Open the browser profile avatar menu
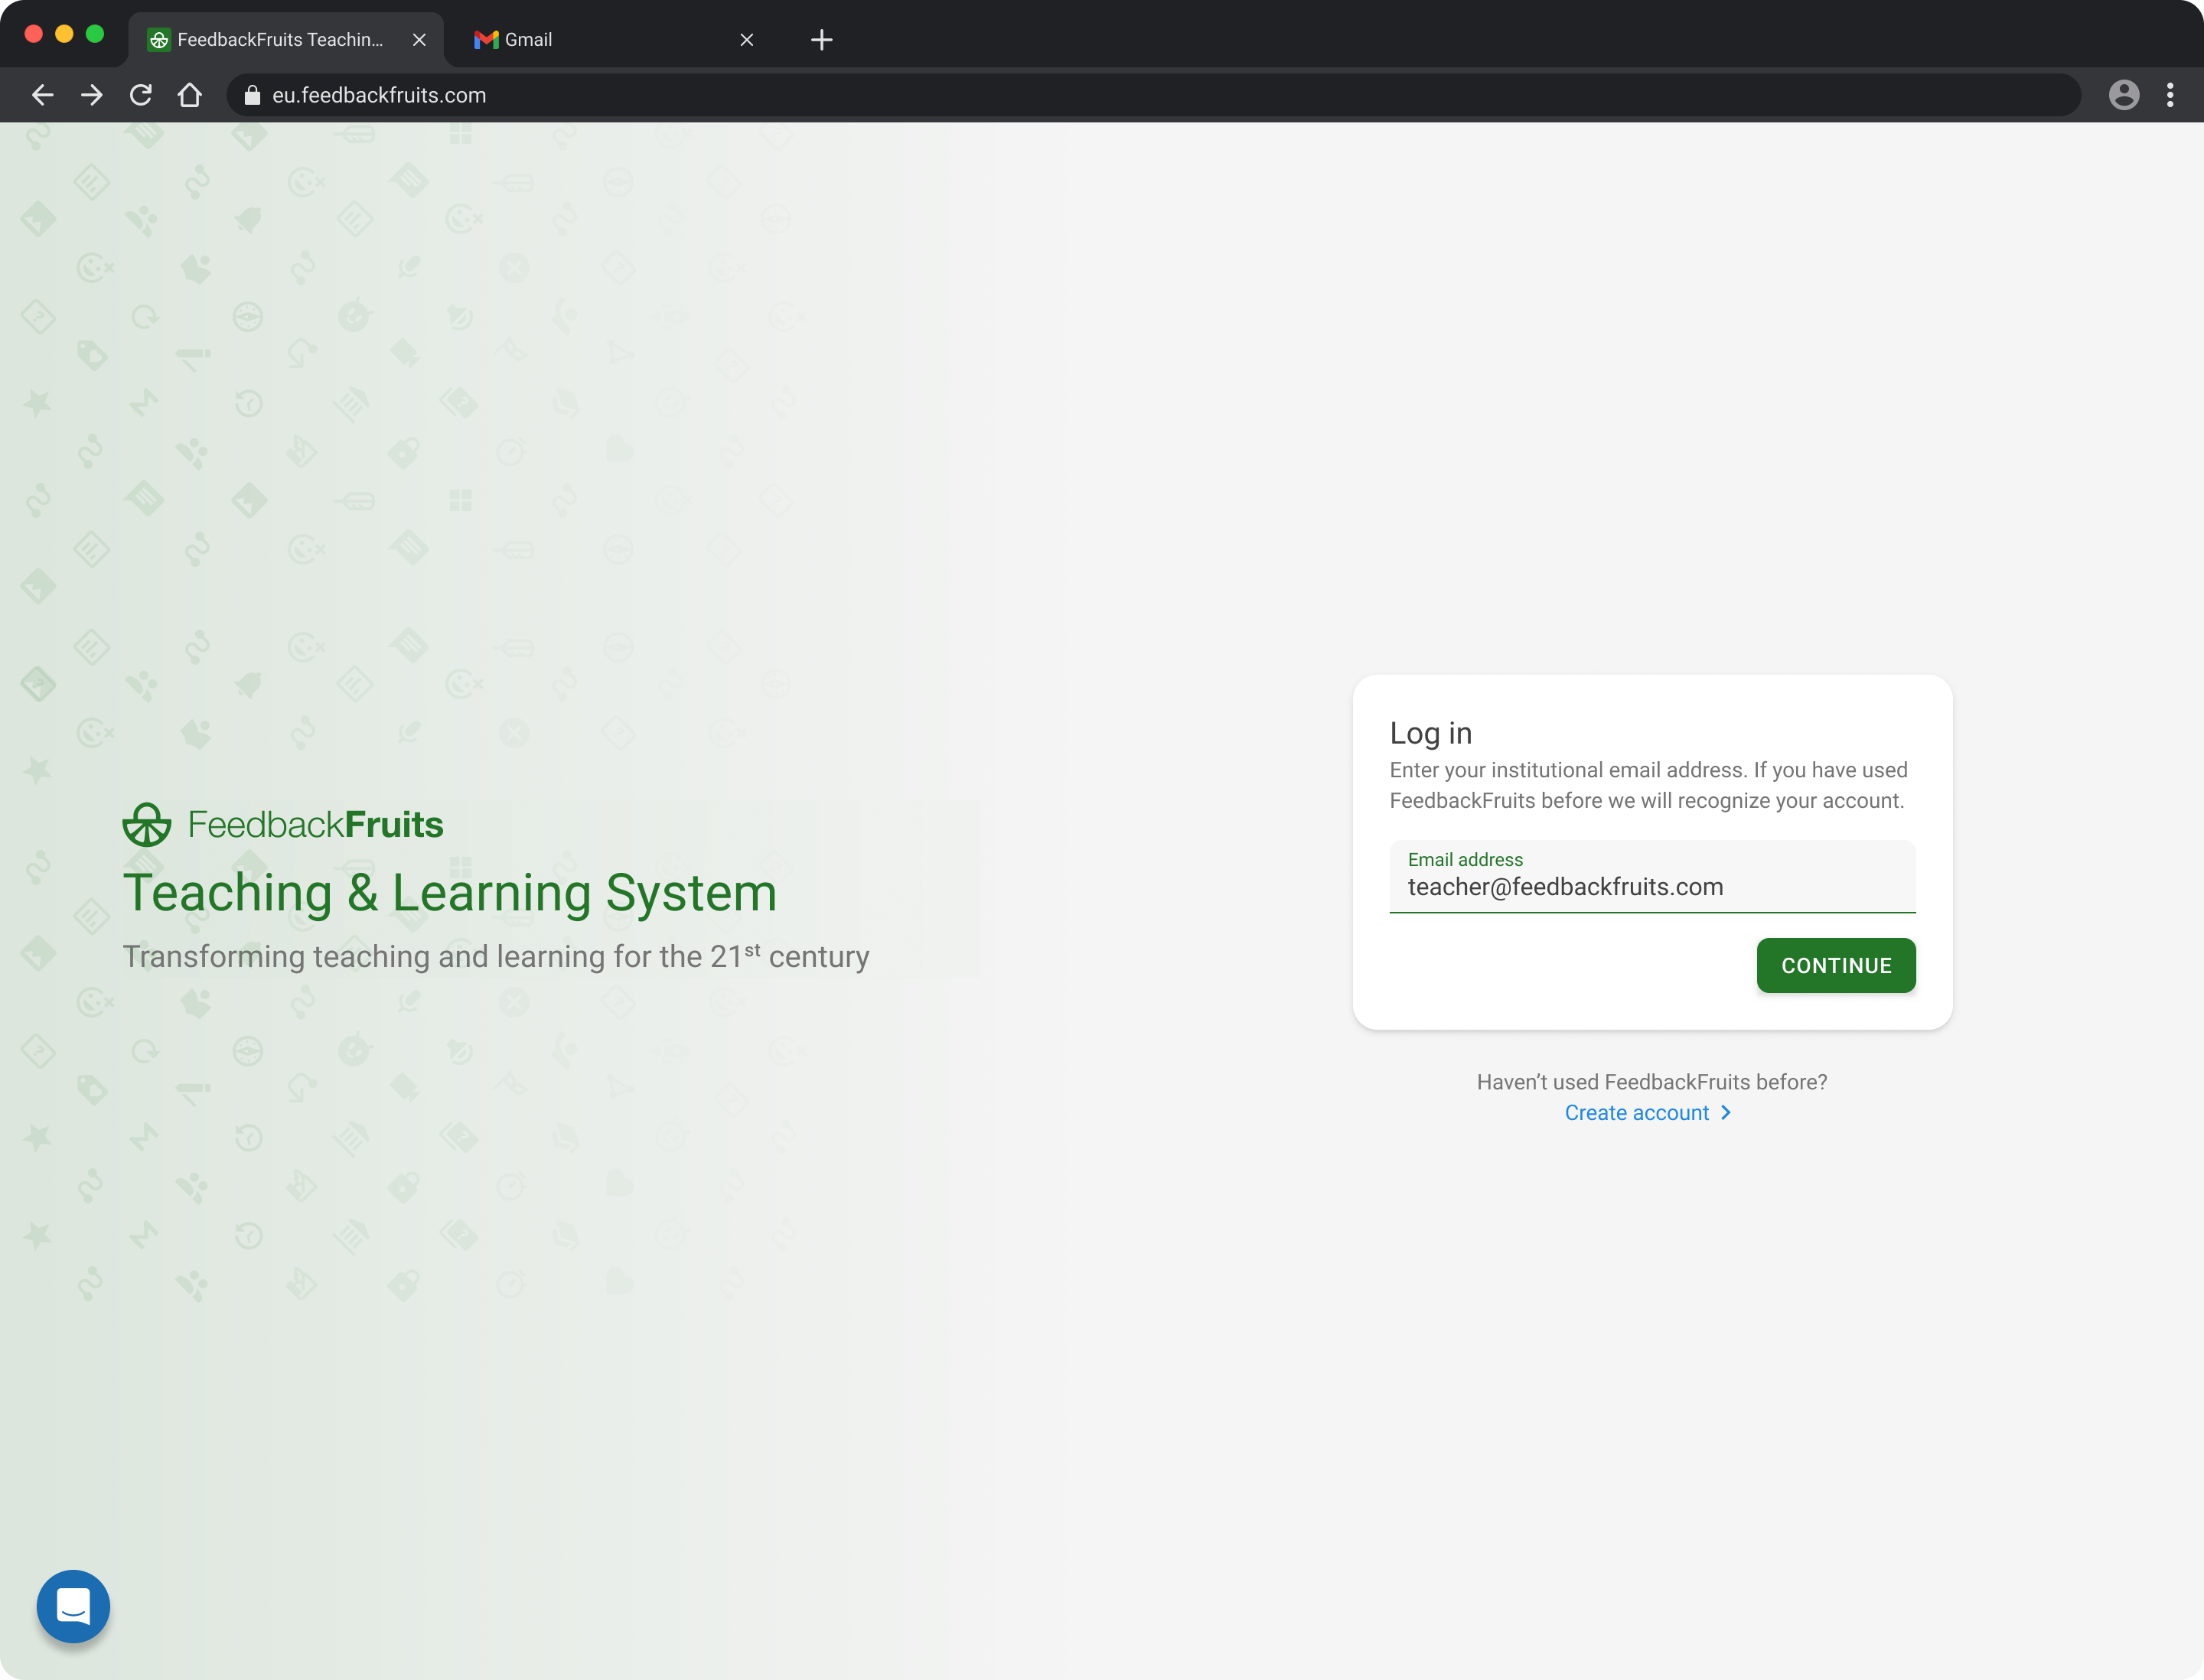Viewport: 2204px width, 1680px height. 2124,95
